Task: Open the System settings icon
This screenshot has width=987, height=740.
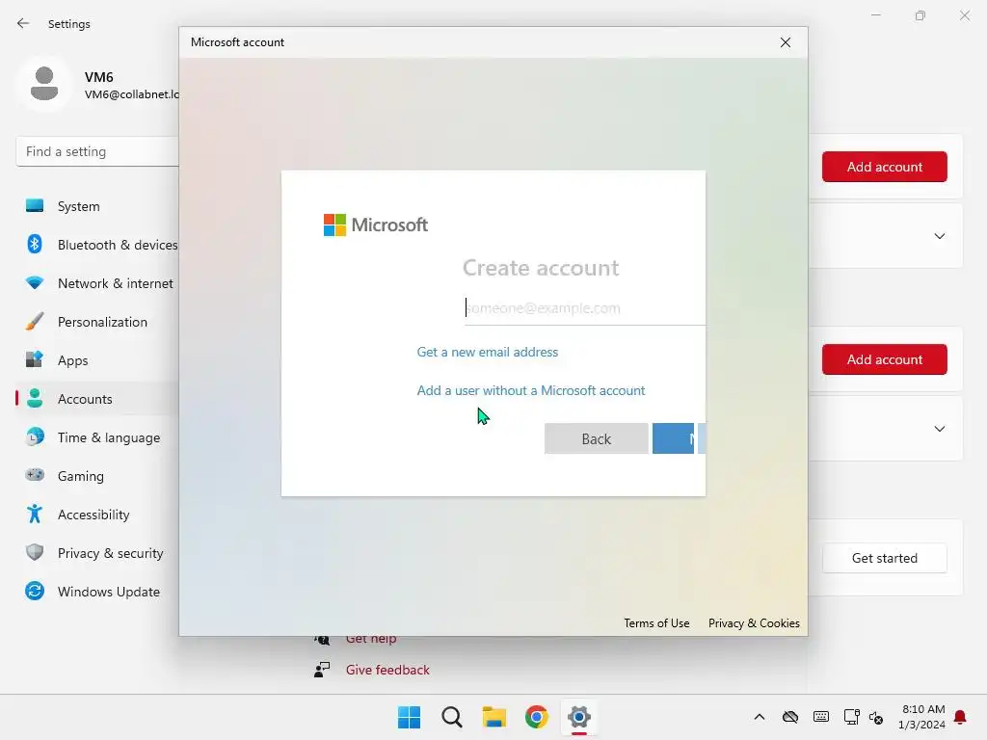Action: [x=35, y=206]
